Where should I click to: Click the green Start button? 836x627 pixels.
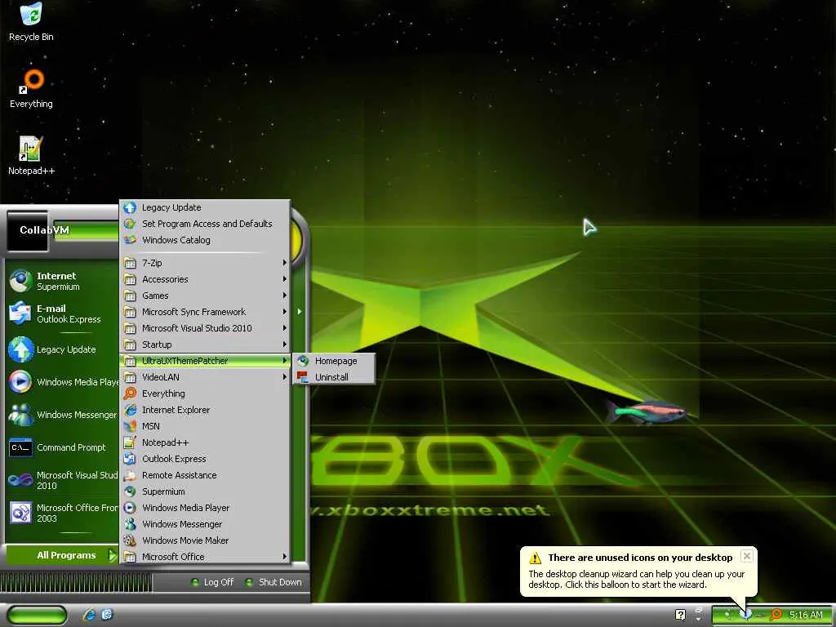point(38,616)
